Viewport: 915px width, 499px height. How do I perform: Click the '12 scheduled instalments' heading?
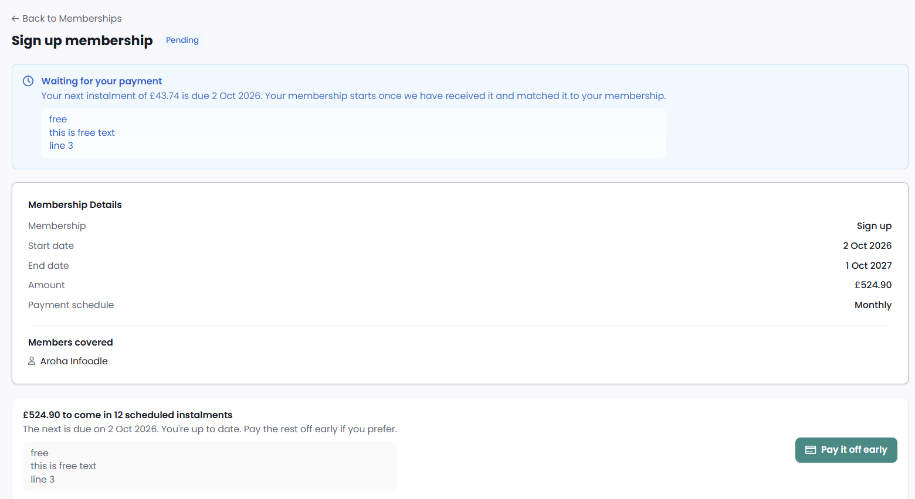[128, 415]
